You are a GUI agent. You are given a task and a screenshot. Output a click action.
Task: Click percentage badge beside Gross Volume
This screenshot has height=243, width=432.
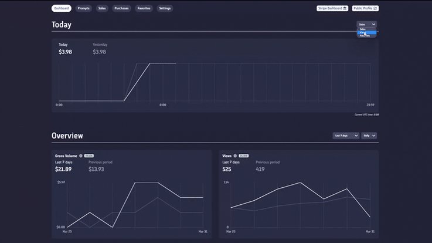click(89, 156)
